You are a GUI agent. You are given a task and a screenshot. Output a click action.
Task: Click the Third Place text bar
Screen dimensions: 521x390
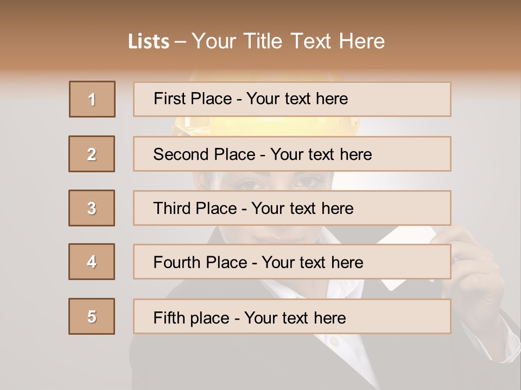click(x=292, y=208)
